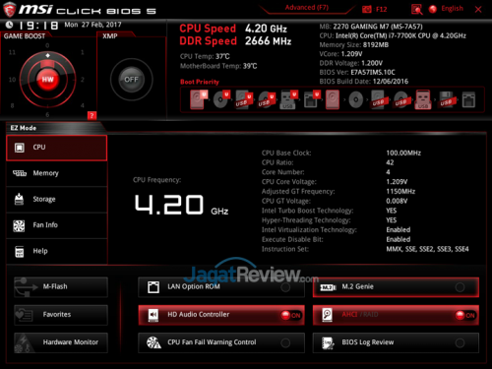The image size is (492, 369).
Task: Change language from English
Action: 452,9
